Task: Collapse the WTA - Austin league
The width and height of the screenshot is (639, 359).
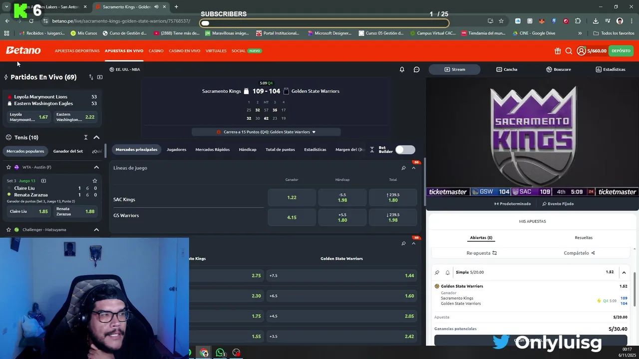Action: coord(96,168)
